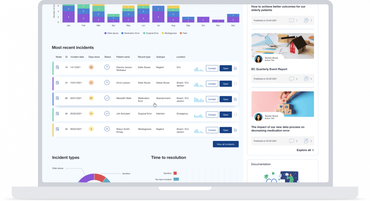Click applause icon on elderly patients article
Viewport: 370px width, 201px height.
click(x=306, y=20)
